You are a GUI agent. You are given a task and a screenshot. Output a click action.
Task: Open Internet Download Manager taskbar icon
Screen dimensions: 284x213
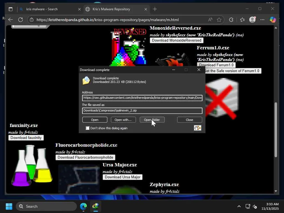click(x=96, y=206)
